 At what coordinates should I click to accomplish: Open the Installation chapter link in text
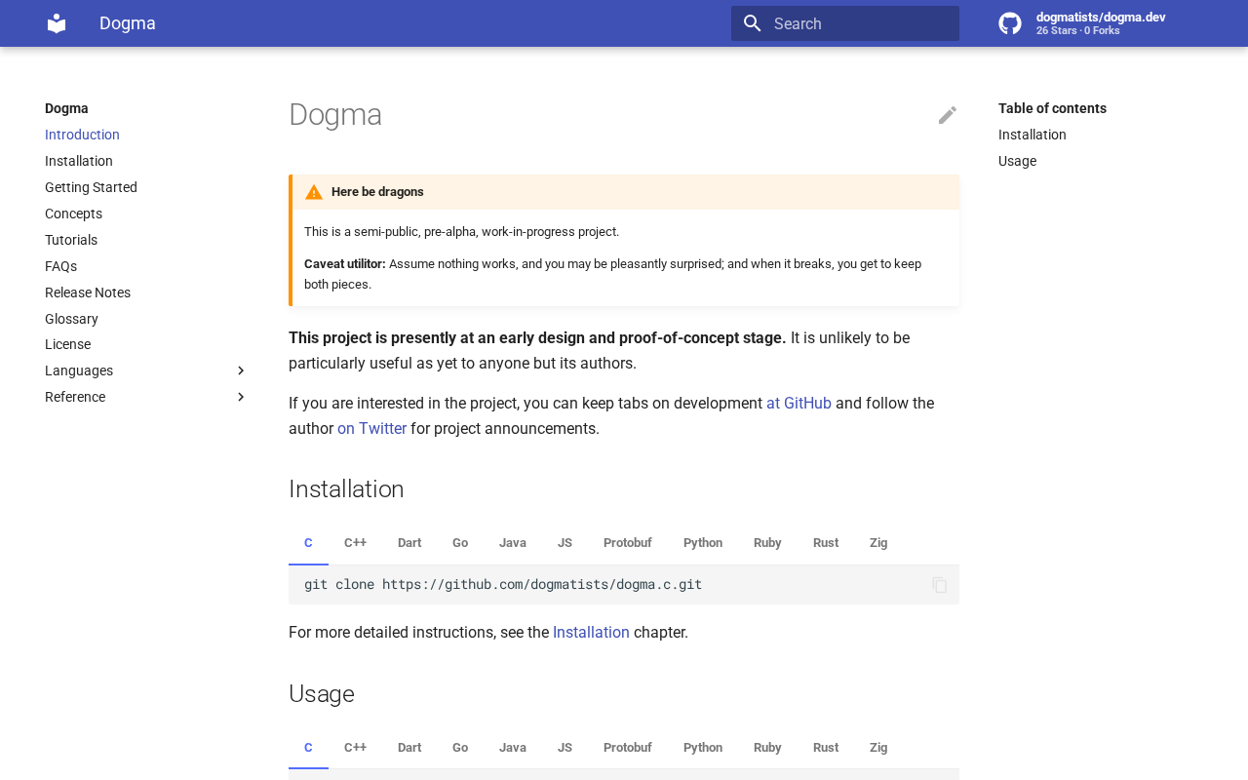click(x=591, y=633)
